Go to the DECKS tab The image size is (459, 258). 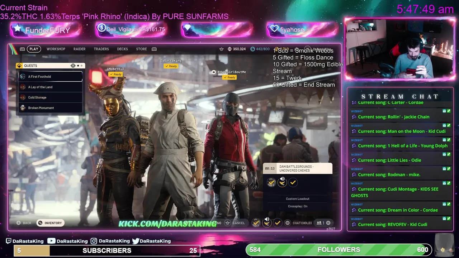click(x=122, y=49)
